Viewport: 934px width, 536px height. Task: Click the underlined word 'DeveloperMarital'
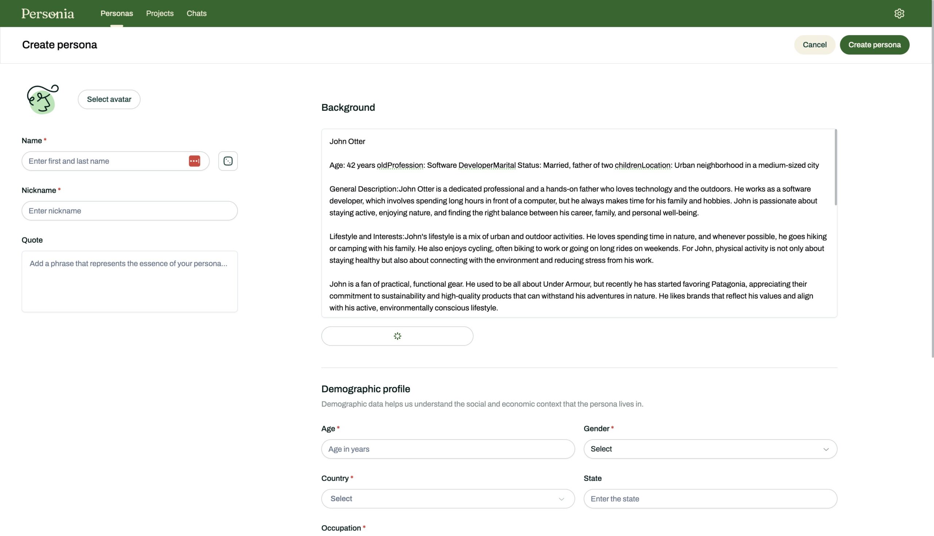tap(487, 165)
